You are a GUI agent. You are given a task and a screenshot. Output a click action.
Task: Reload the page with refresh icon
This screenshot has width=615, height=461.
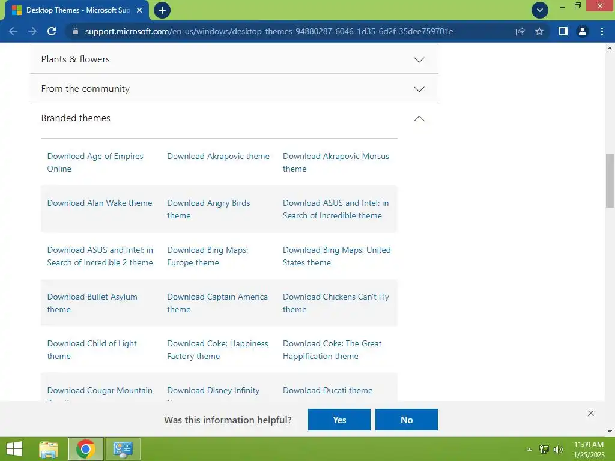52,31
